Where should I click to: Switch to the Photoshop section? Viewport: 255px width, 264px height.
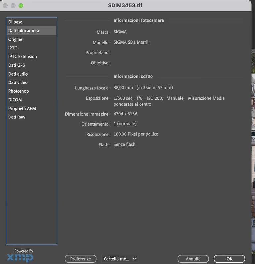31,91
